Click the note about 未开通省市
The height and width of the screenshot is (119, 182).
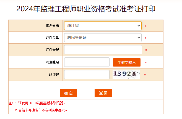[x=41, y=110]
